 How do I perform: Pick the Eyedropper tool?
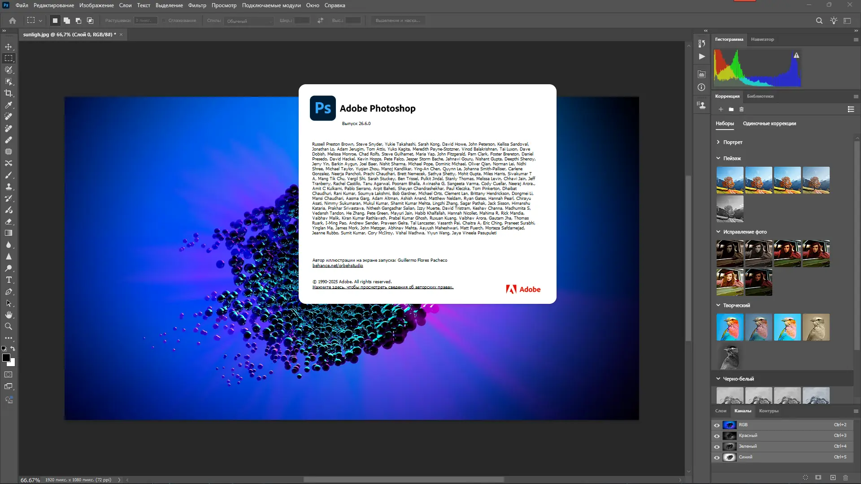coord(9,105)
